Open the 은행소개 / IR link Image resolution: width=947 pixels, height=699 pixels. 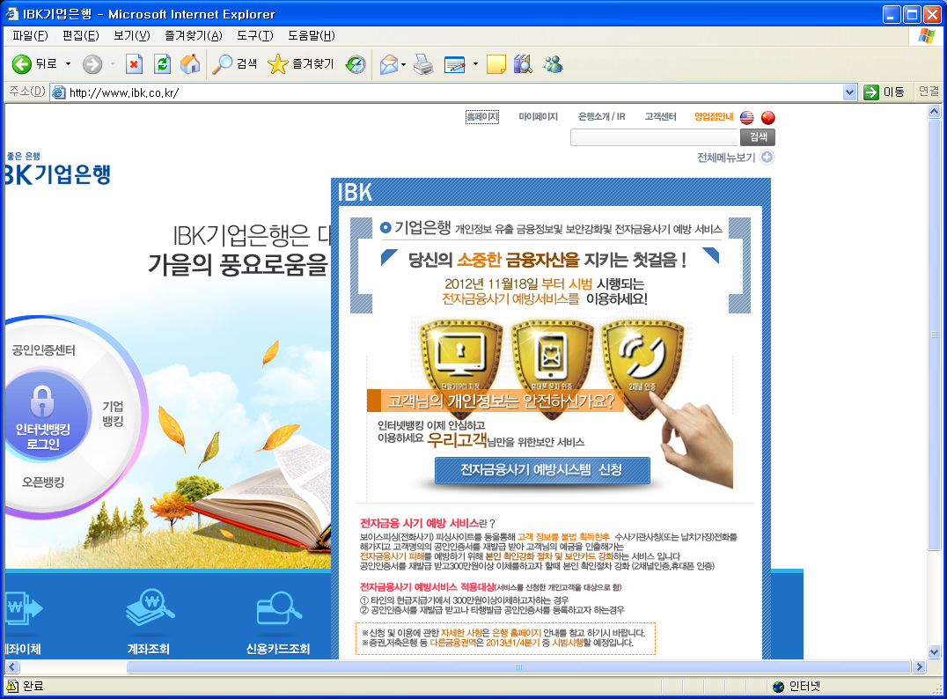601,116
